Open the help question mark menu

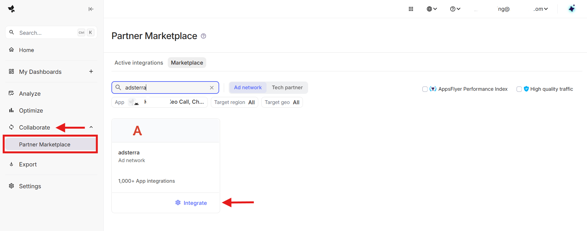[455, 9]
